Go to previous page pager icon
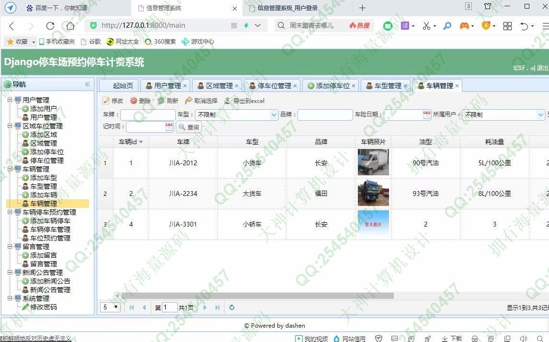Image resolution: width=549 pixels, height=342 pixels. [x=144, y=308]
